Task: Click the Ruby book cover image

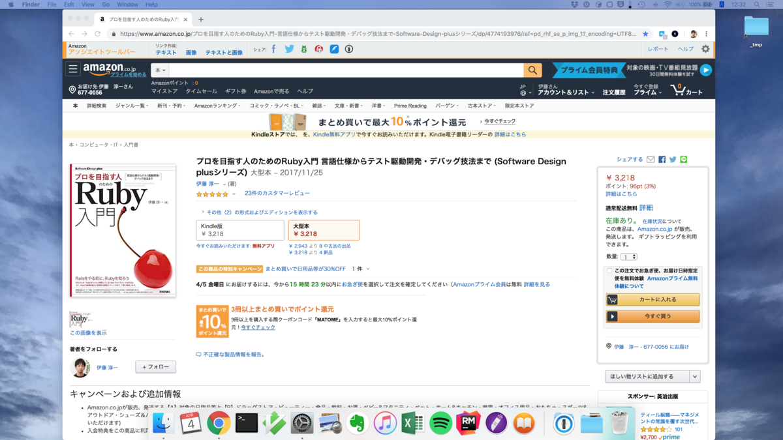Action: point(123,230)
